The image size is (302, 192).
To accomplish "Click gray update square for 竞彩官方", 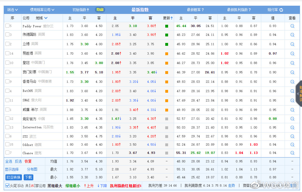I will tap(167, 119).
